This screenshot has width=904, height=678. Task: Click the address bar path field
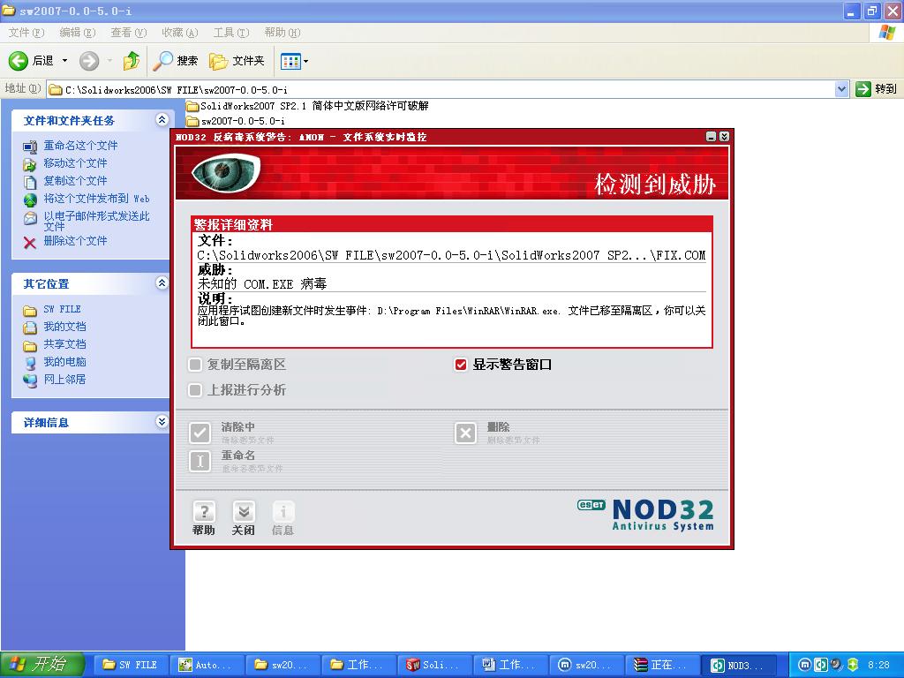pyautogui.click(x=441, y=89)
